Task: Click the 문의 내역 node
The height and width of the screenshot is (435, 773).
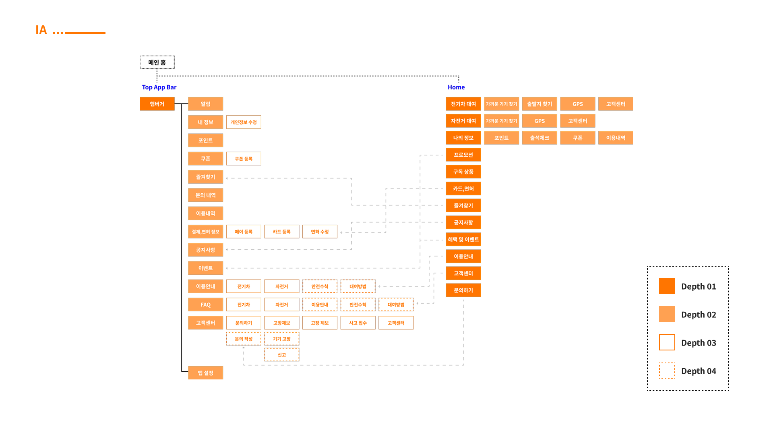Action: click(205, 195)
